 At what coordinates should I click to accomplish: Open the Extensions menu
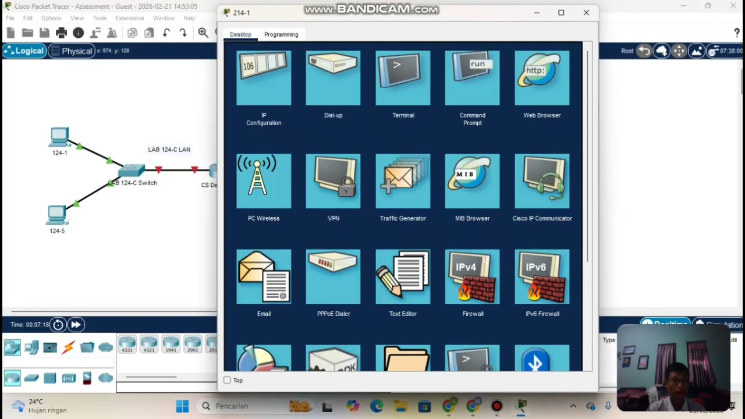pos(129,18)
